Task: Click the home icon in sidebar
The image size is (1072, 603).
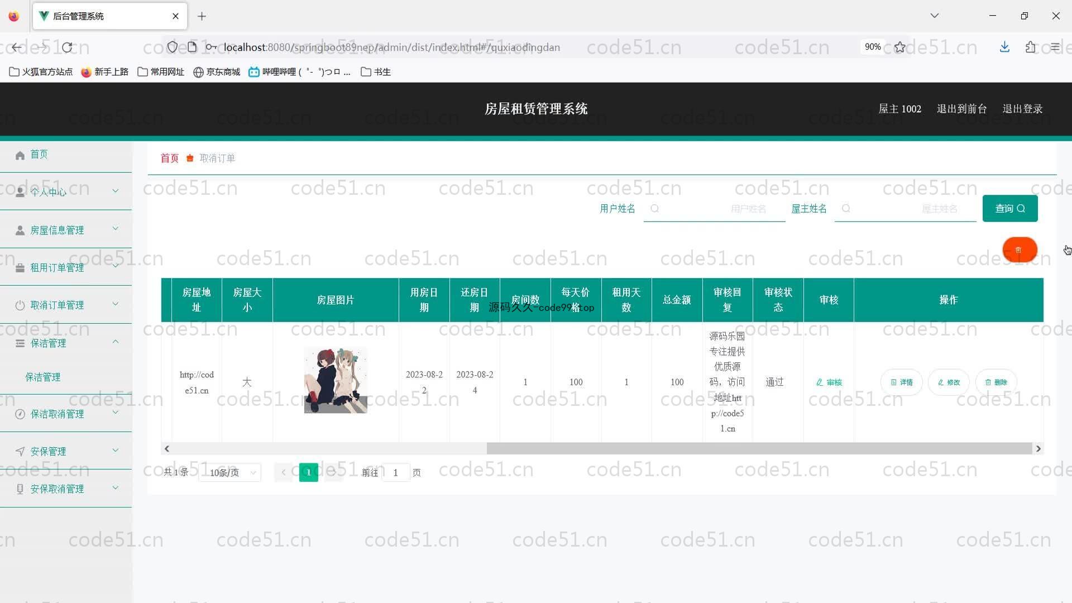Action: pyautogui.click(x=20, y=155)
